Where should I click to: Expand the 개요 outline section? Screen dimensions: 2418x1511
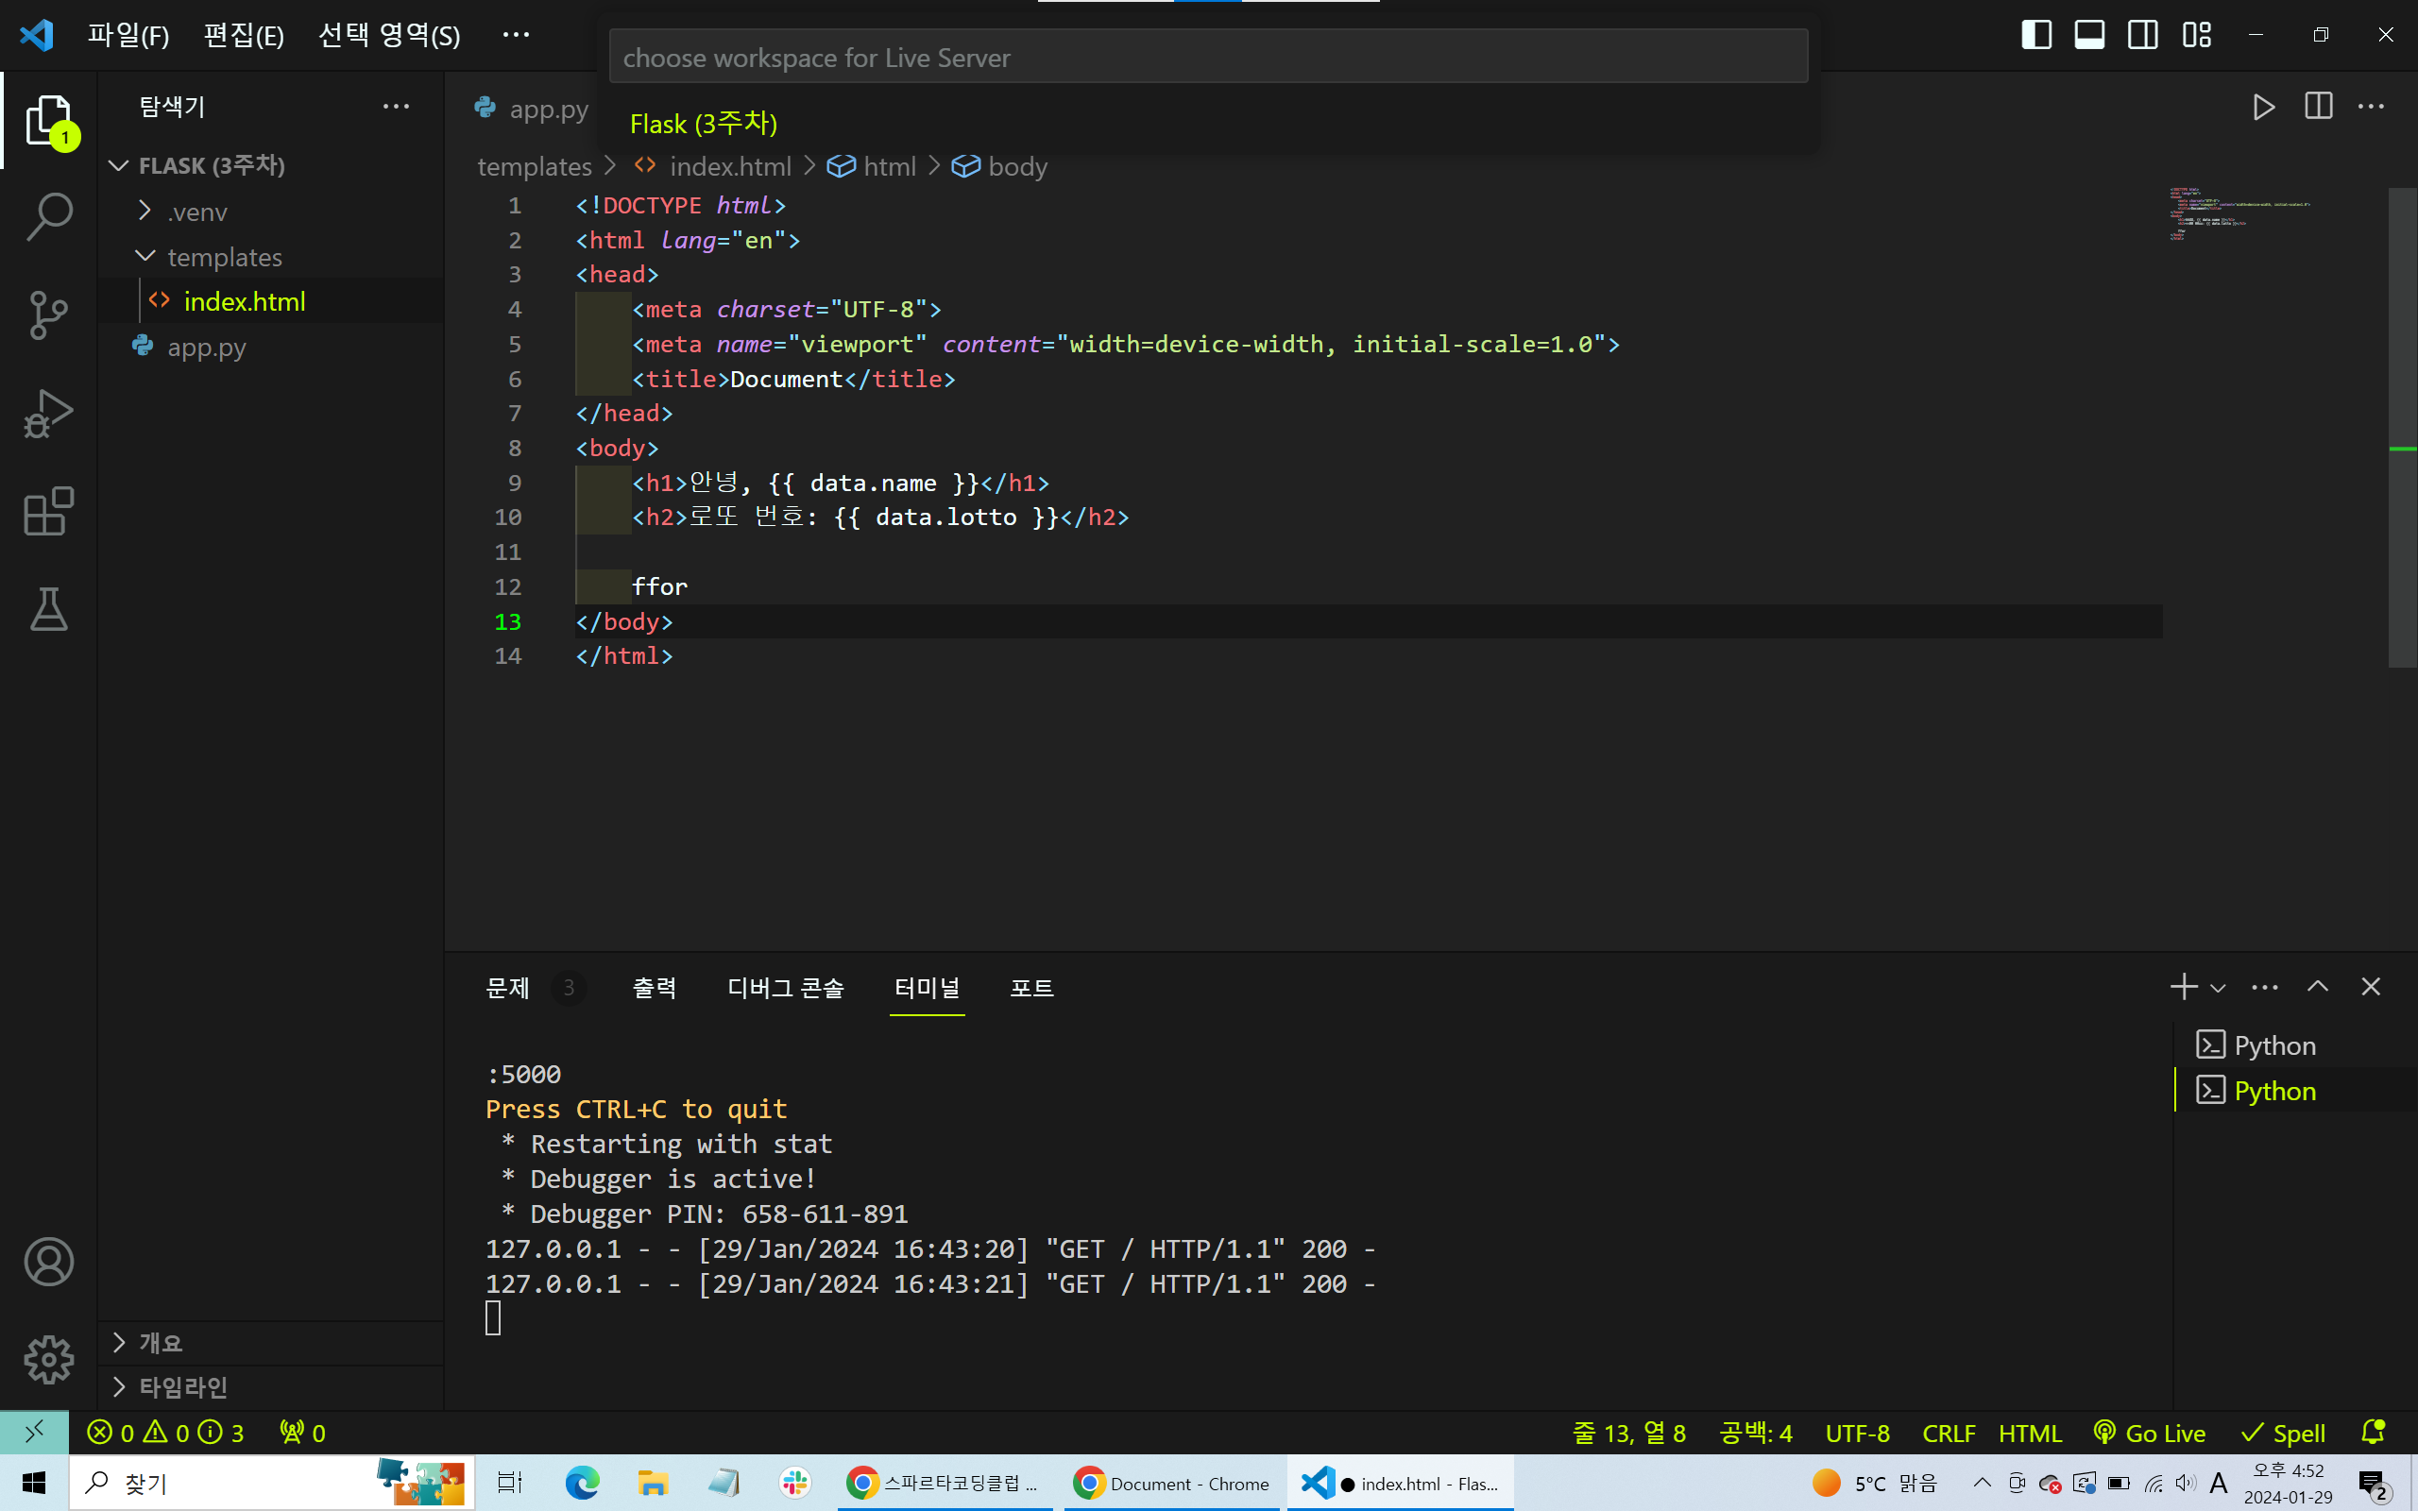point(270,1342)
